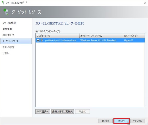
Task: Open the サマリー wizard step
Action: pos(6,53)
